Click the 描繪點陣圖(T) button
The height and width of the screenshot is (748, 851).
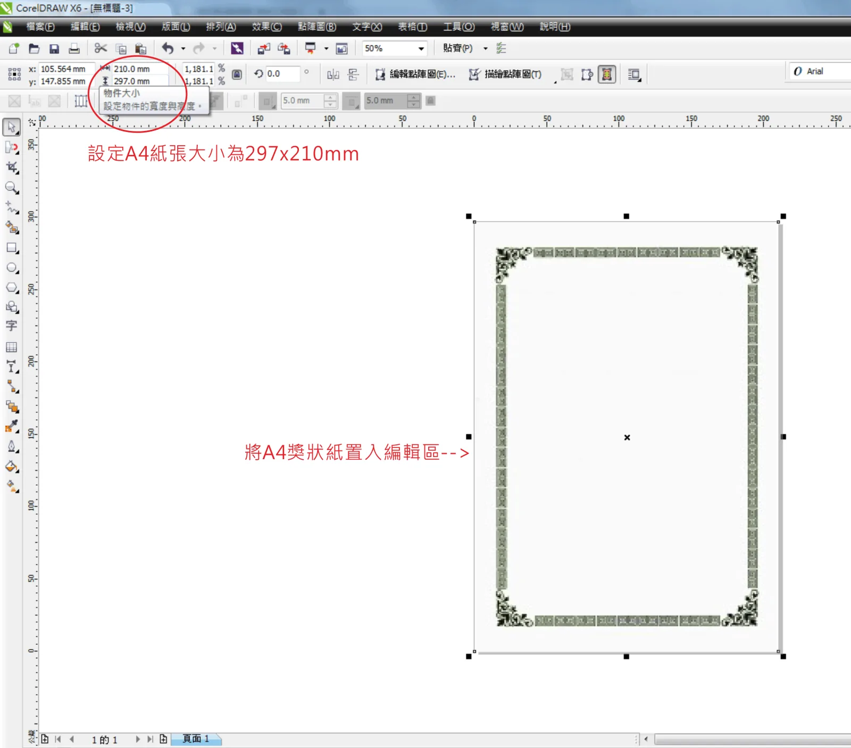click(505, 74)
